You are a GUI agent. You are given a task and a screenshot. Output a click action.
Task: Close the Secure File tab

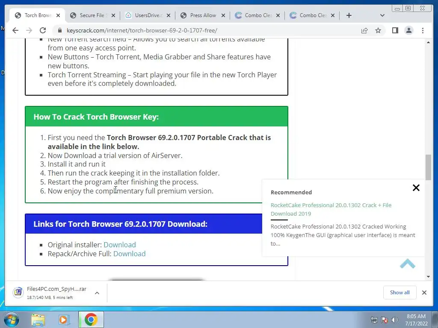113,15
